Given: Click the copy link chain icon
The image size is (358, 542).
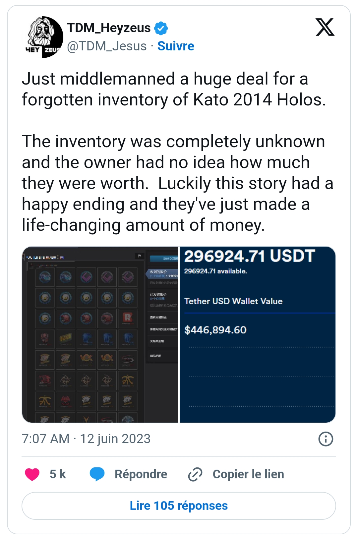Looking at the screenshot, I should pos(195,474).
